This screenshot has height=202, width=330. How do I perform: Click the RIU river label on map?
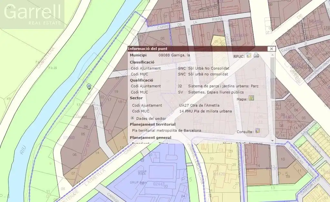tap(23, 149)
